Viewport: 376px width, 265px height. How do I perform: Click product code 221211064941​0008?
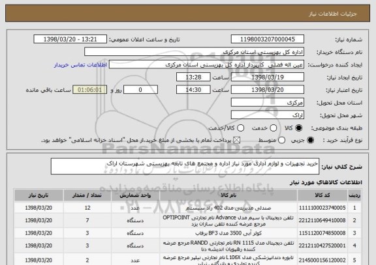pos(322,221)
